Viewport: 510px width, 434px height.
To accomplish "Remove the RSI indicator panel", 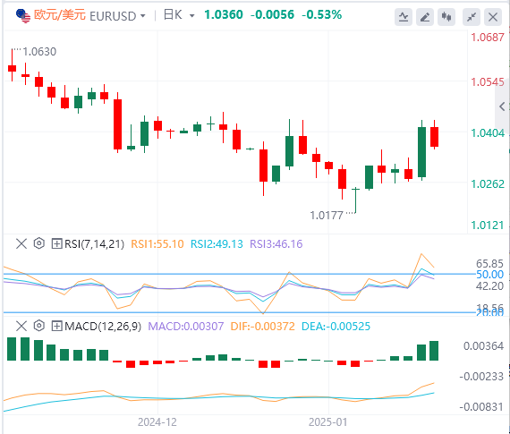I will pos(21,243).
